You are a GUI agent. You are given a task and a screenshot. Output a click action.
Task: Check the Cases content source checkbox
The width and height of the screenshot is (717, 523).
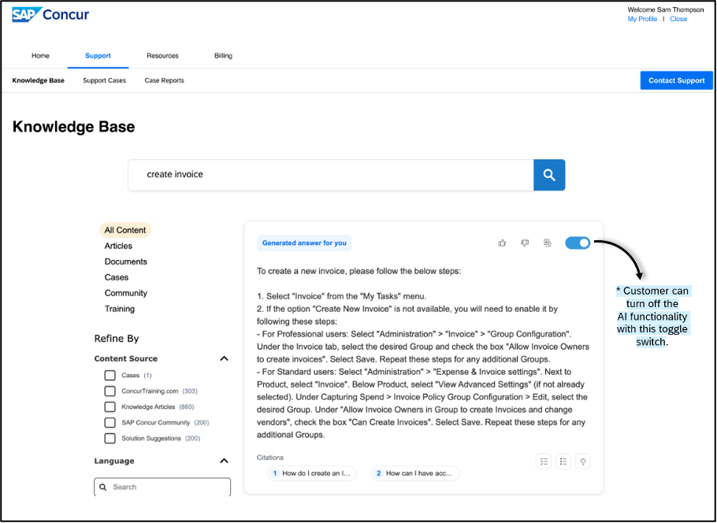110,376
